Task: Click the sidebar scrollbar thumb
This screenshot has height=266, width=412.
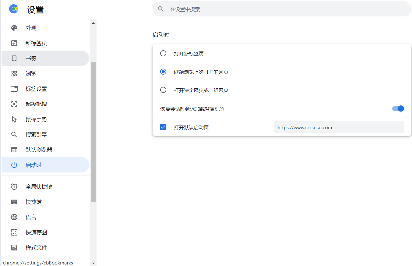Action: 93,132
